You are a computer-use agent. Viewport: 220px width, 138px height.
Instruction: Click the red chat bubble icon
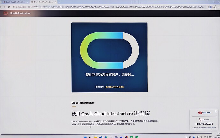click(x=200, y=113)
